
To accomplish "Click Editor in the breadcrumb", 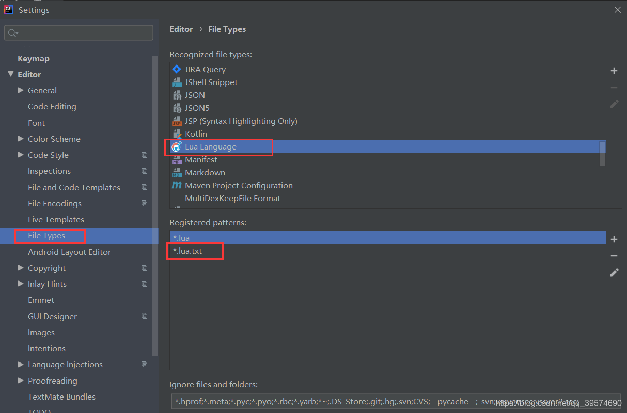I will pyautogui.click(x=181, y=29).
